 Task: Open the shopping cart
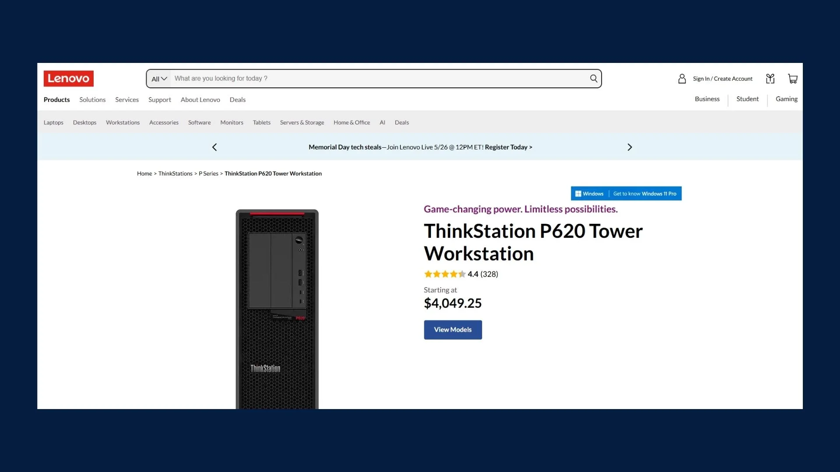click(x=792, y=79)
